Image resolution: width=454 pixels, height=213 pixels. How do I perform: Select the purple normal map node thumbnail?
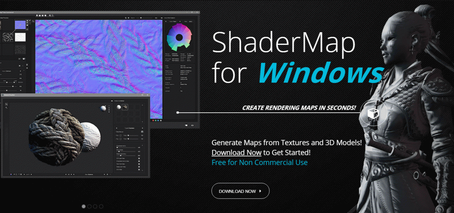click(x=20, y=26)
